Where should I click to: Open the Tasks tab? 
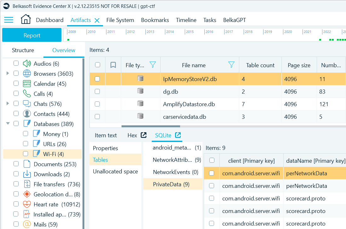pos(210,20)
